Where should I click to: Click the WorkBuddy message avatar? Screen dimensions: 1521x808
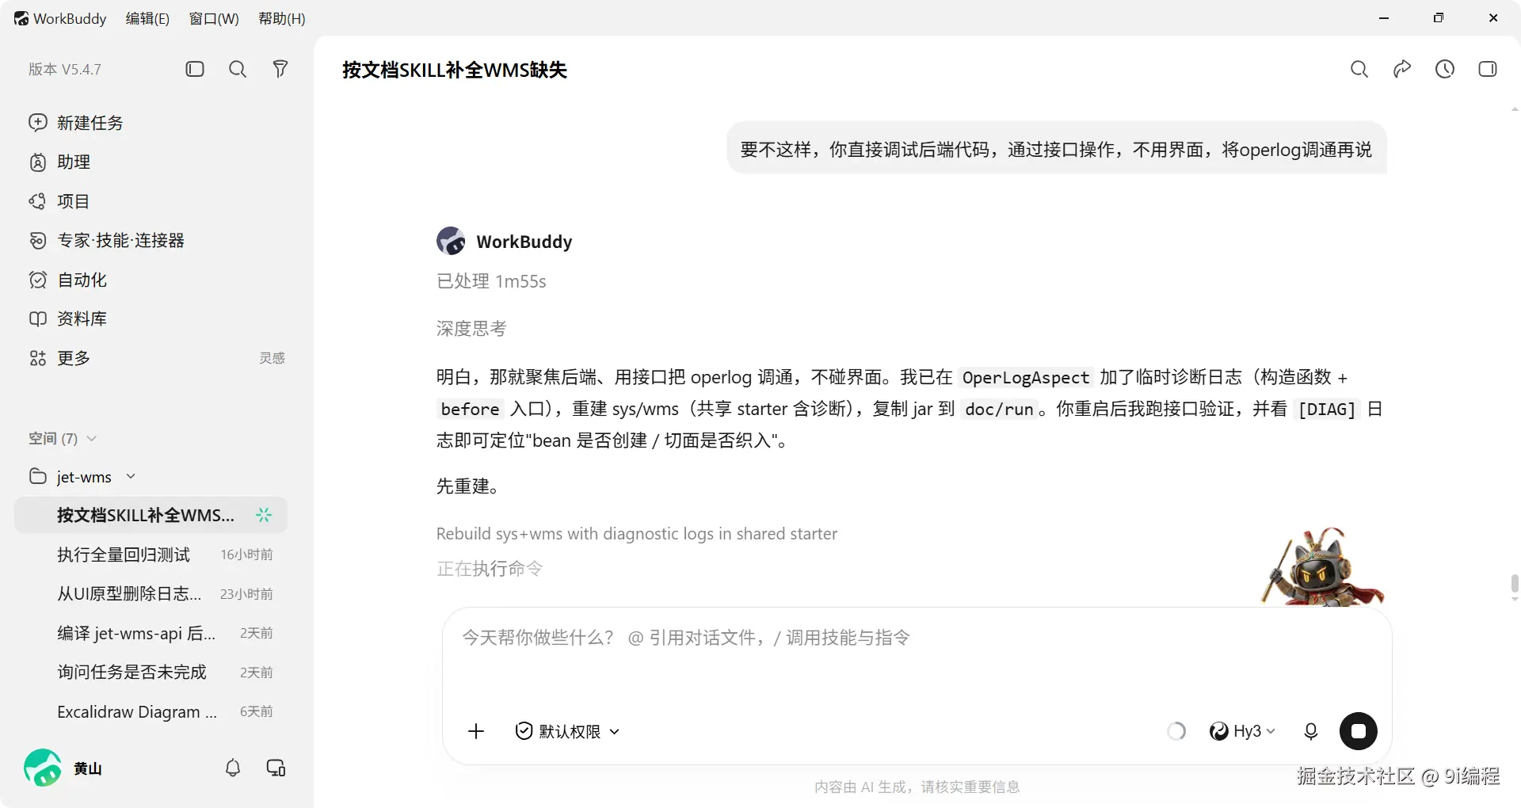pos(451,241)
